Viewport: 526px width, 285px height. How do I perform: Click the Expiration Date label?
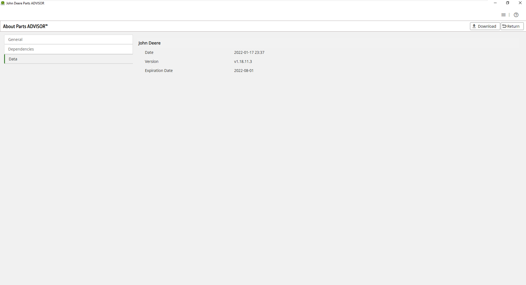159,71
